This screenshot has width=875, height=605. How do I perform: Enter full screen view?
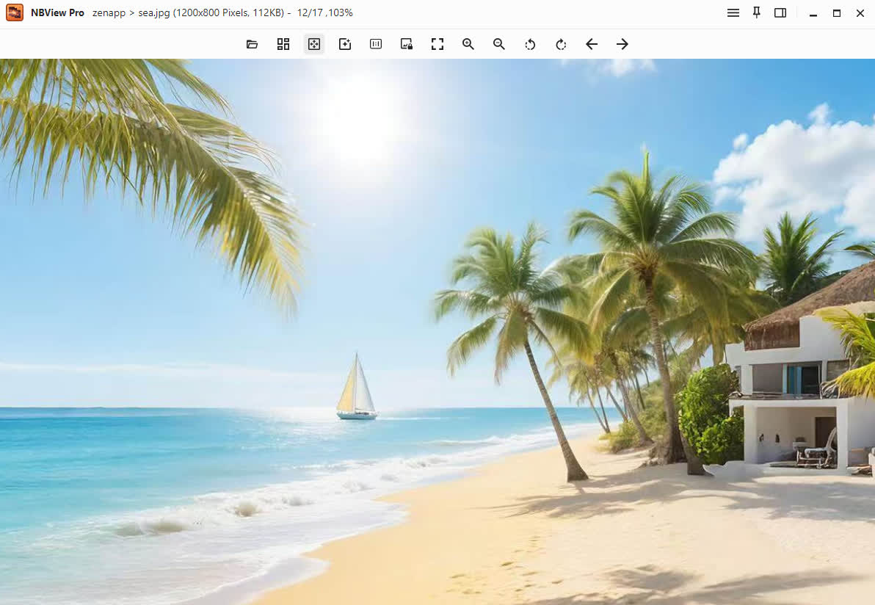click(437, 44)
